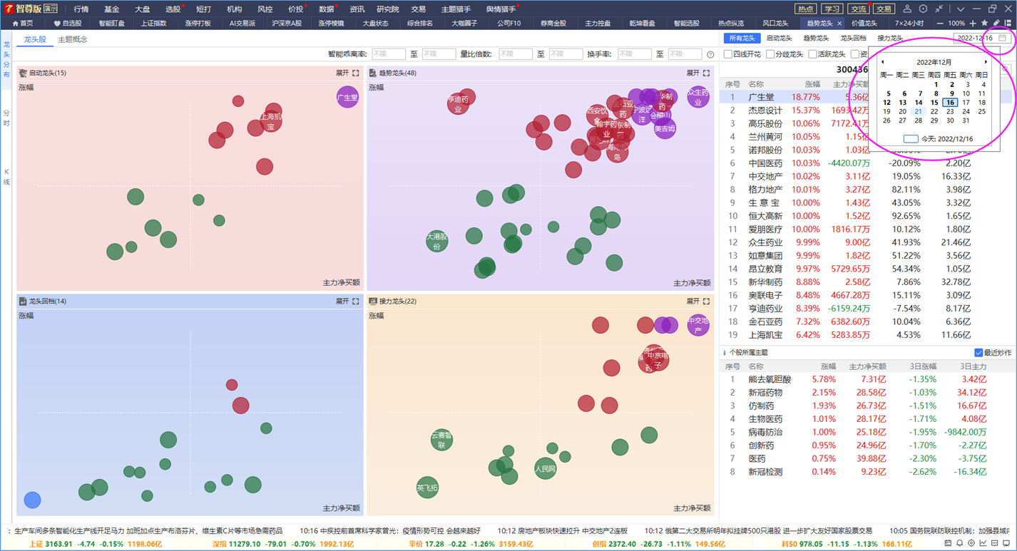
Task: Expand the 龙头回档 panel via 展开
Action: pos(342,302)
